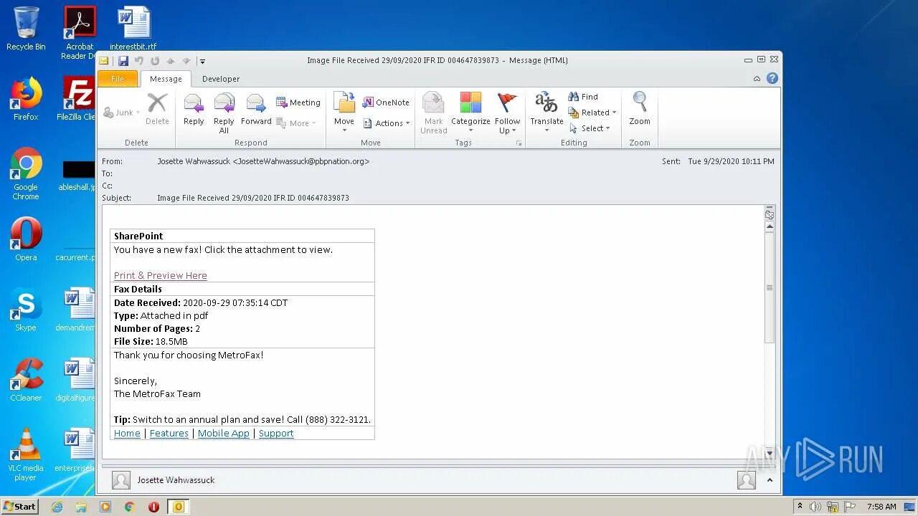Click the scroll up arrow in message body

770,226
